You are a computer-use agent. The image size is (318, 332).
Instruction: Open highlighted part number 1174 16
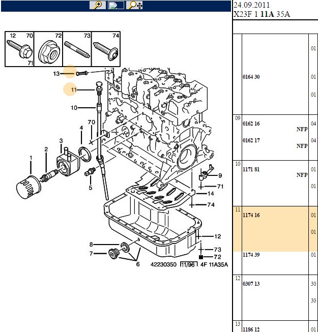coord(251,215)
